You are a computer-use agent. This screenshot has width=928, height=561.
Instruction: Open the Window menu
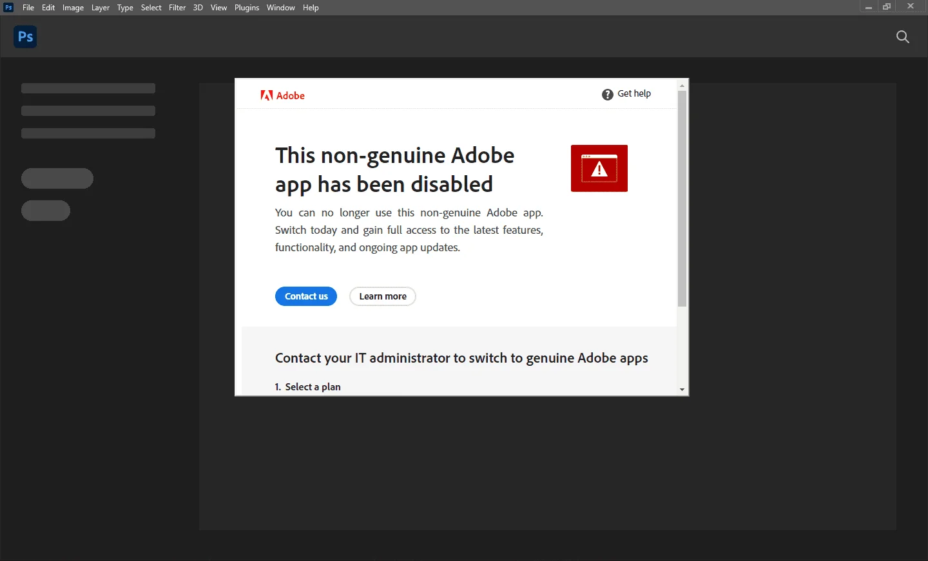pos(281,8)
